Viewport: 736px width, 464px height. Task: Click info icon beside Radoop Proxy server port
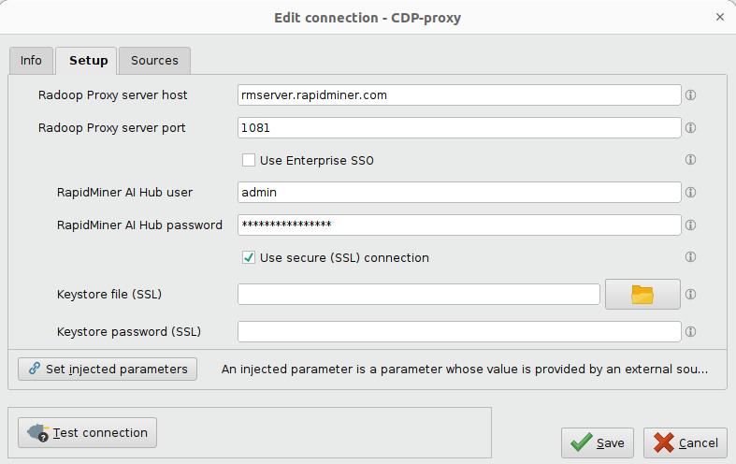click(x=691, y=128)
